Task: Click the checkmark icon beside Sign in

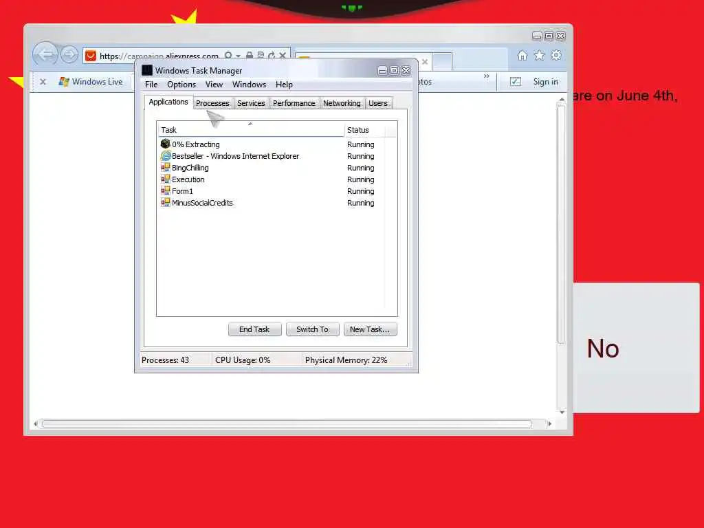Action: point(516,82)
